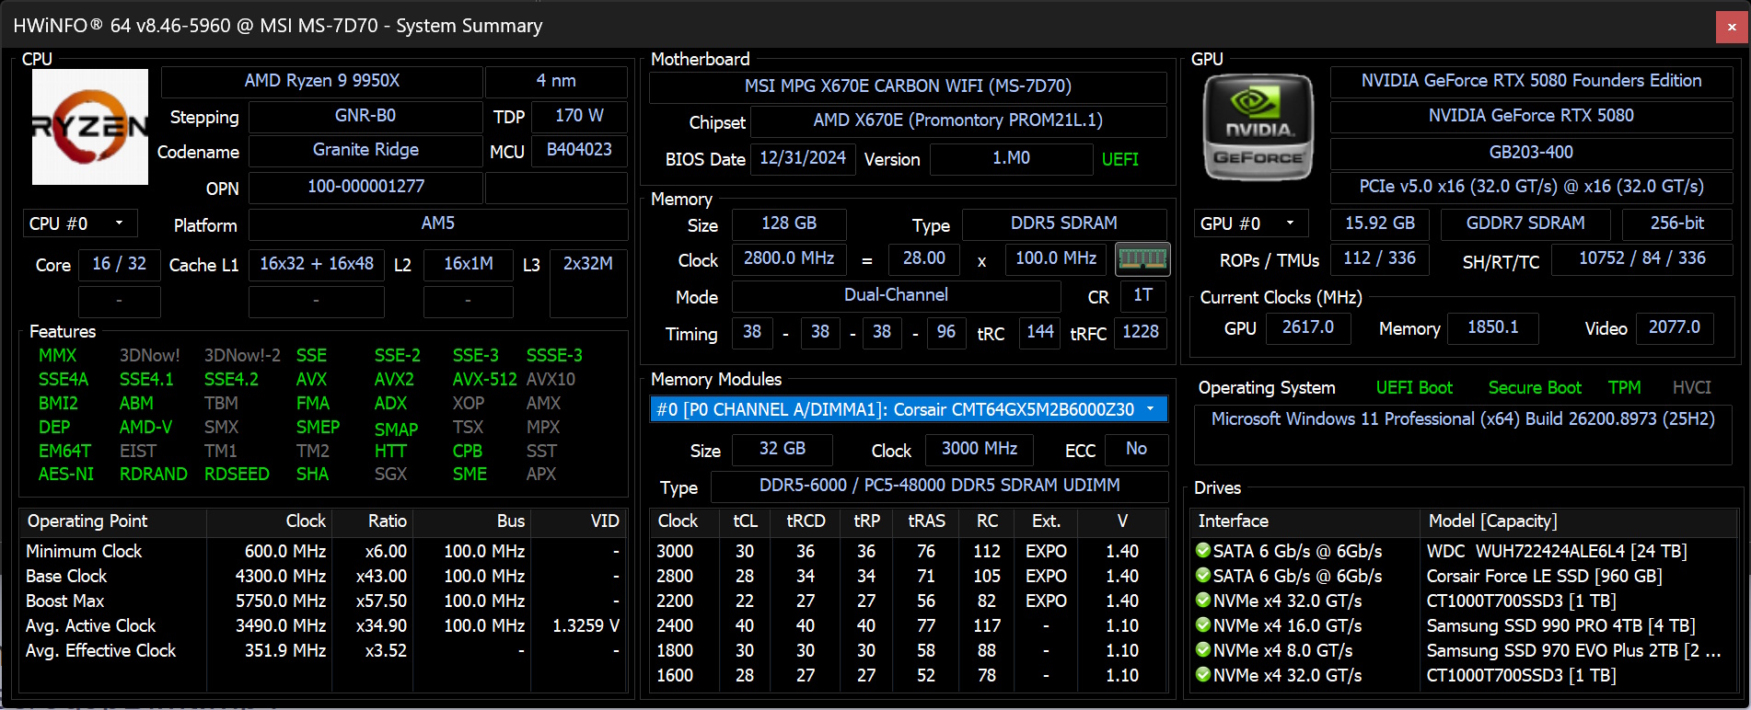Click the AES-NI feature label
1751x710 pixels.
(x=66, y=474)
